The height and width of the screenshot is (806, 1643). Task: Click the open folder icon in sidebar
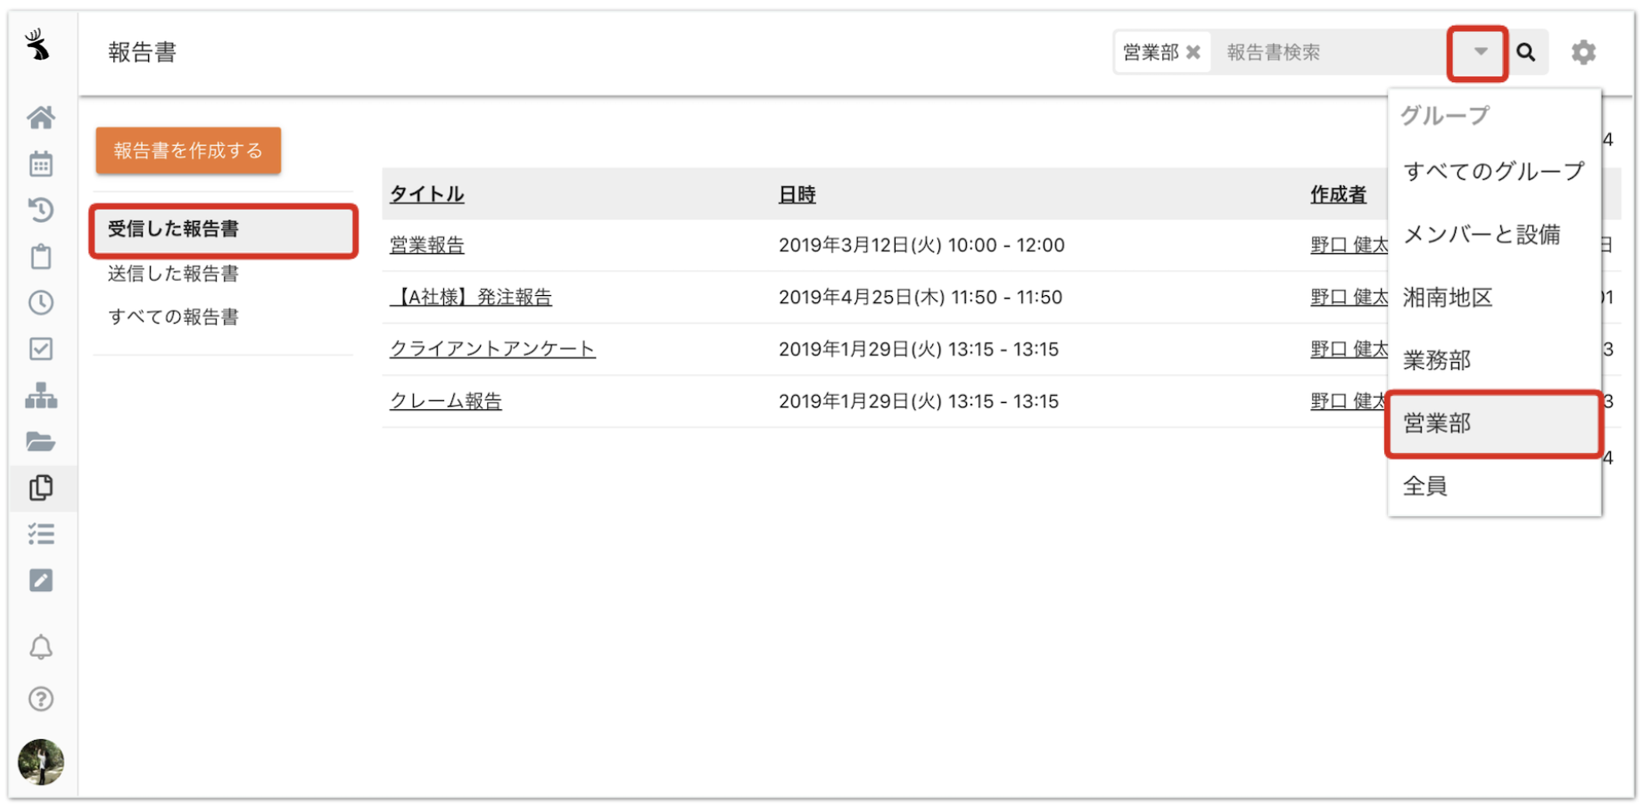click(41, 441)
